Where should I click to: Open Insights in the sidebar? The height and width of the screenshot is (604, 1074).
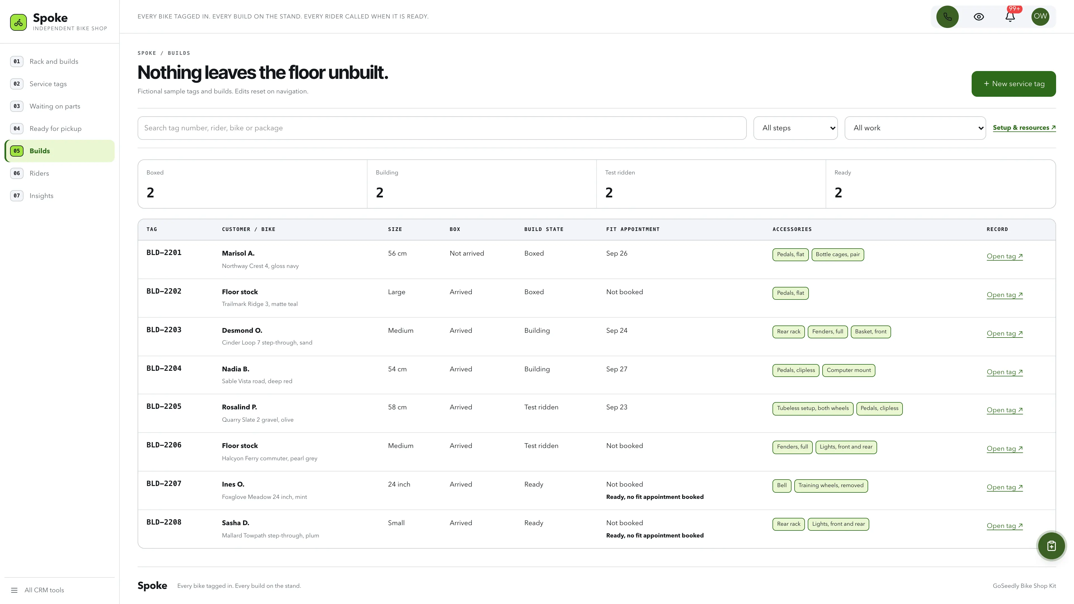pyautogui.click(x=59, y=195)
